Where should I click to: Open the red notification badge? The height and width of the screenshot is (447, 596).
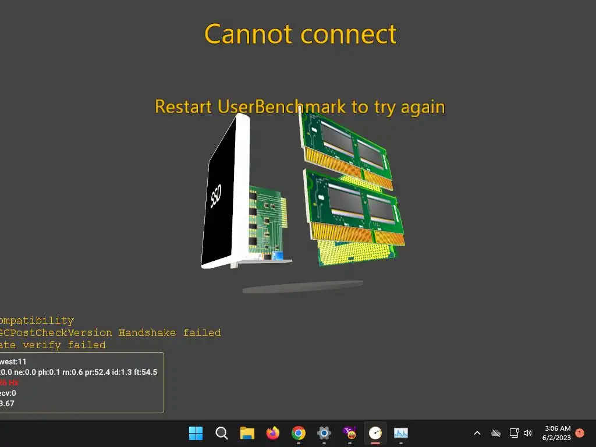click(x=580, y=433)
